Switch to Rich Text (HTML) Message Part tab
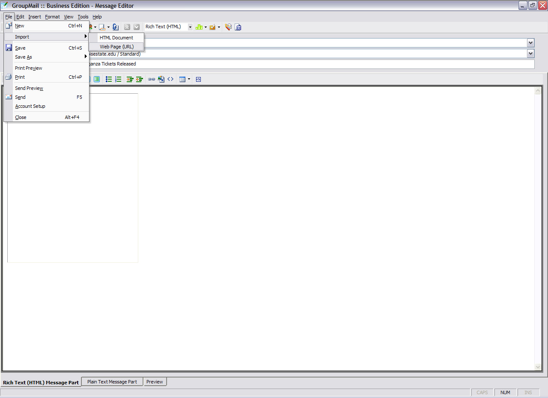 click(41, 382)
